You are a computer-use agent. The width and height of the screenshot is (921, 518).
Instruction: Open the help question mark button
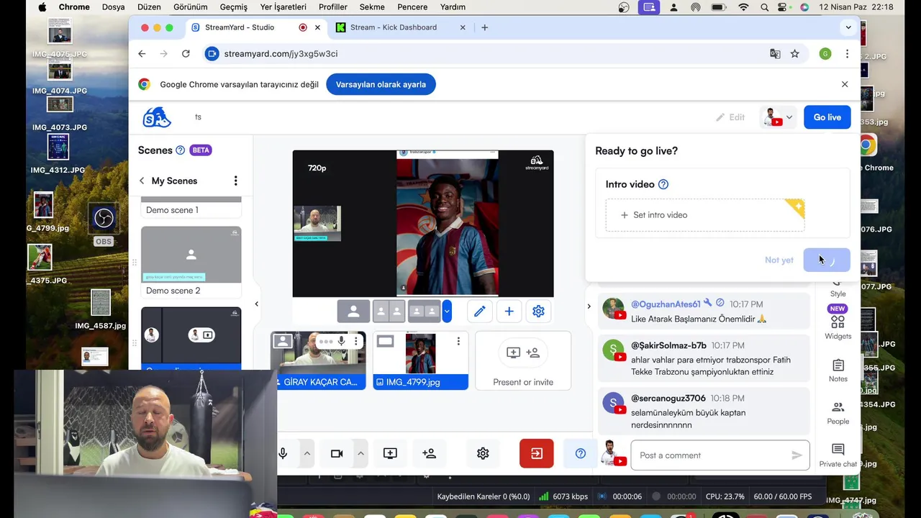(x=581, y=453)
